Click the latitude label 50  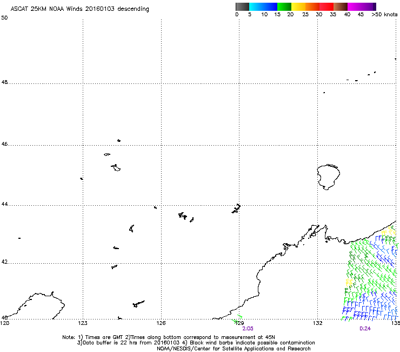pos(4,18)
